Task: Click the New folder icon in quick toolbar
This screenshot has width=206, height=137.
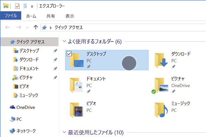Action: tap(25, 6)
